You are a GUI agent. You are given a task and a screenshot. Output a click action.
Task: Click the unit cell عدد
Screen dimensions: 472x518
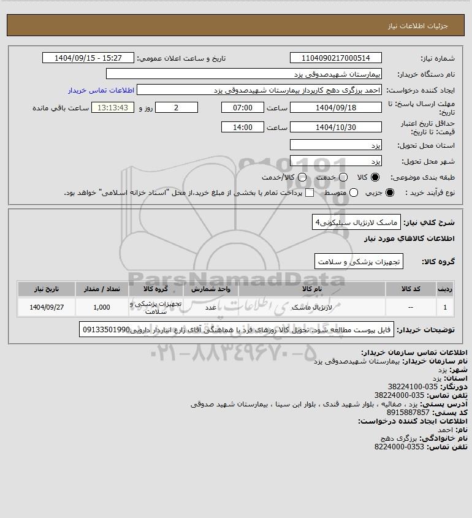coord(211,307)
